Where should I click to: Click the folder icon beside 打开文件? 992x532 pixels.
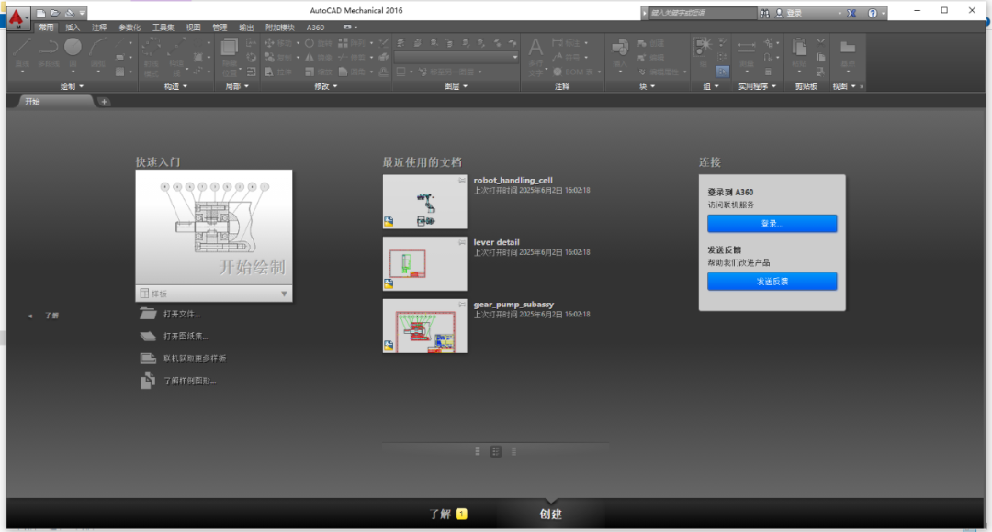pos(148,314)
